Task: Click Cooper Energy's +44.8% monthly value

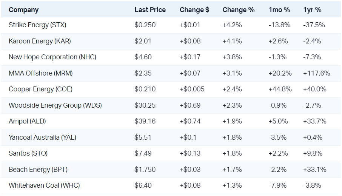Action: (x=280, y=89)
